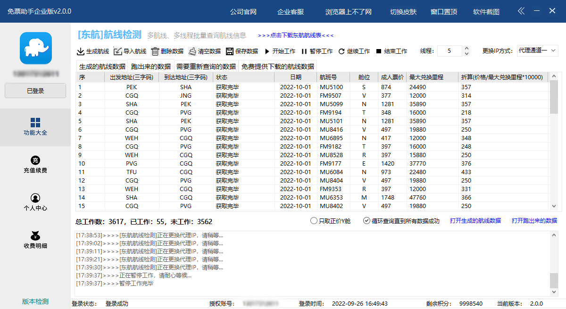The height and width of the screenshot is (309, 566).
Task: Click the 删除数据 trash icon
Action: click(155, 51)
